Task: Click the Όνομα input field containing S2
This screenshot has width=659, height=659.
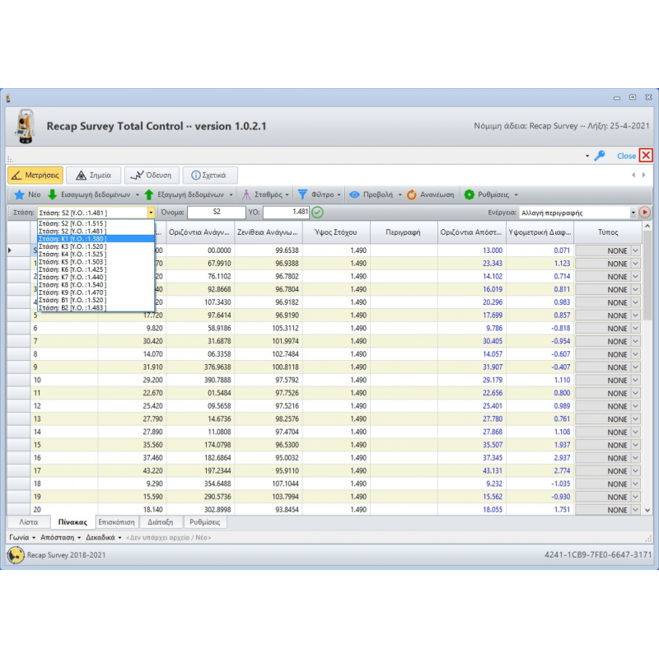Action: pyautogui.click(x=216, y=213)
